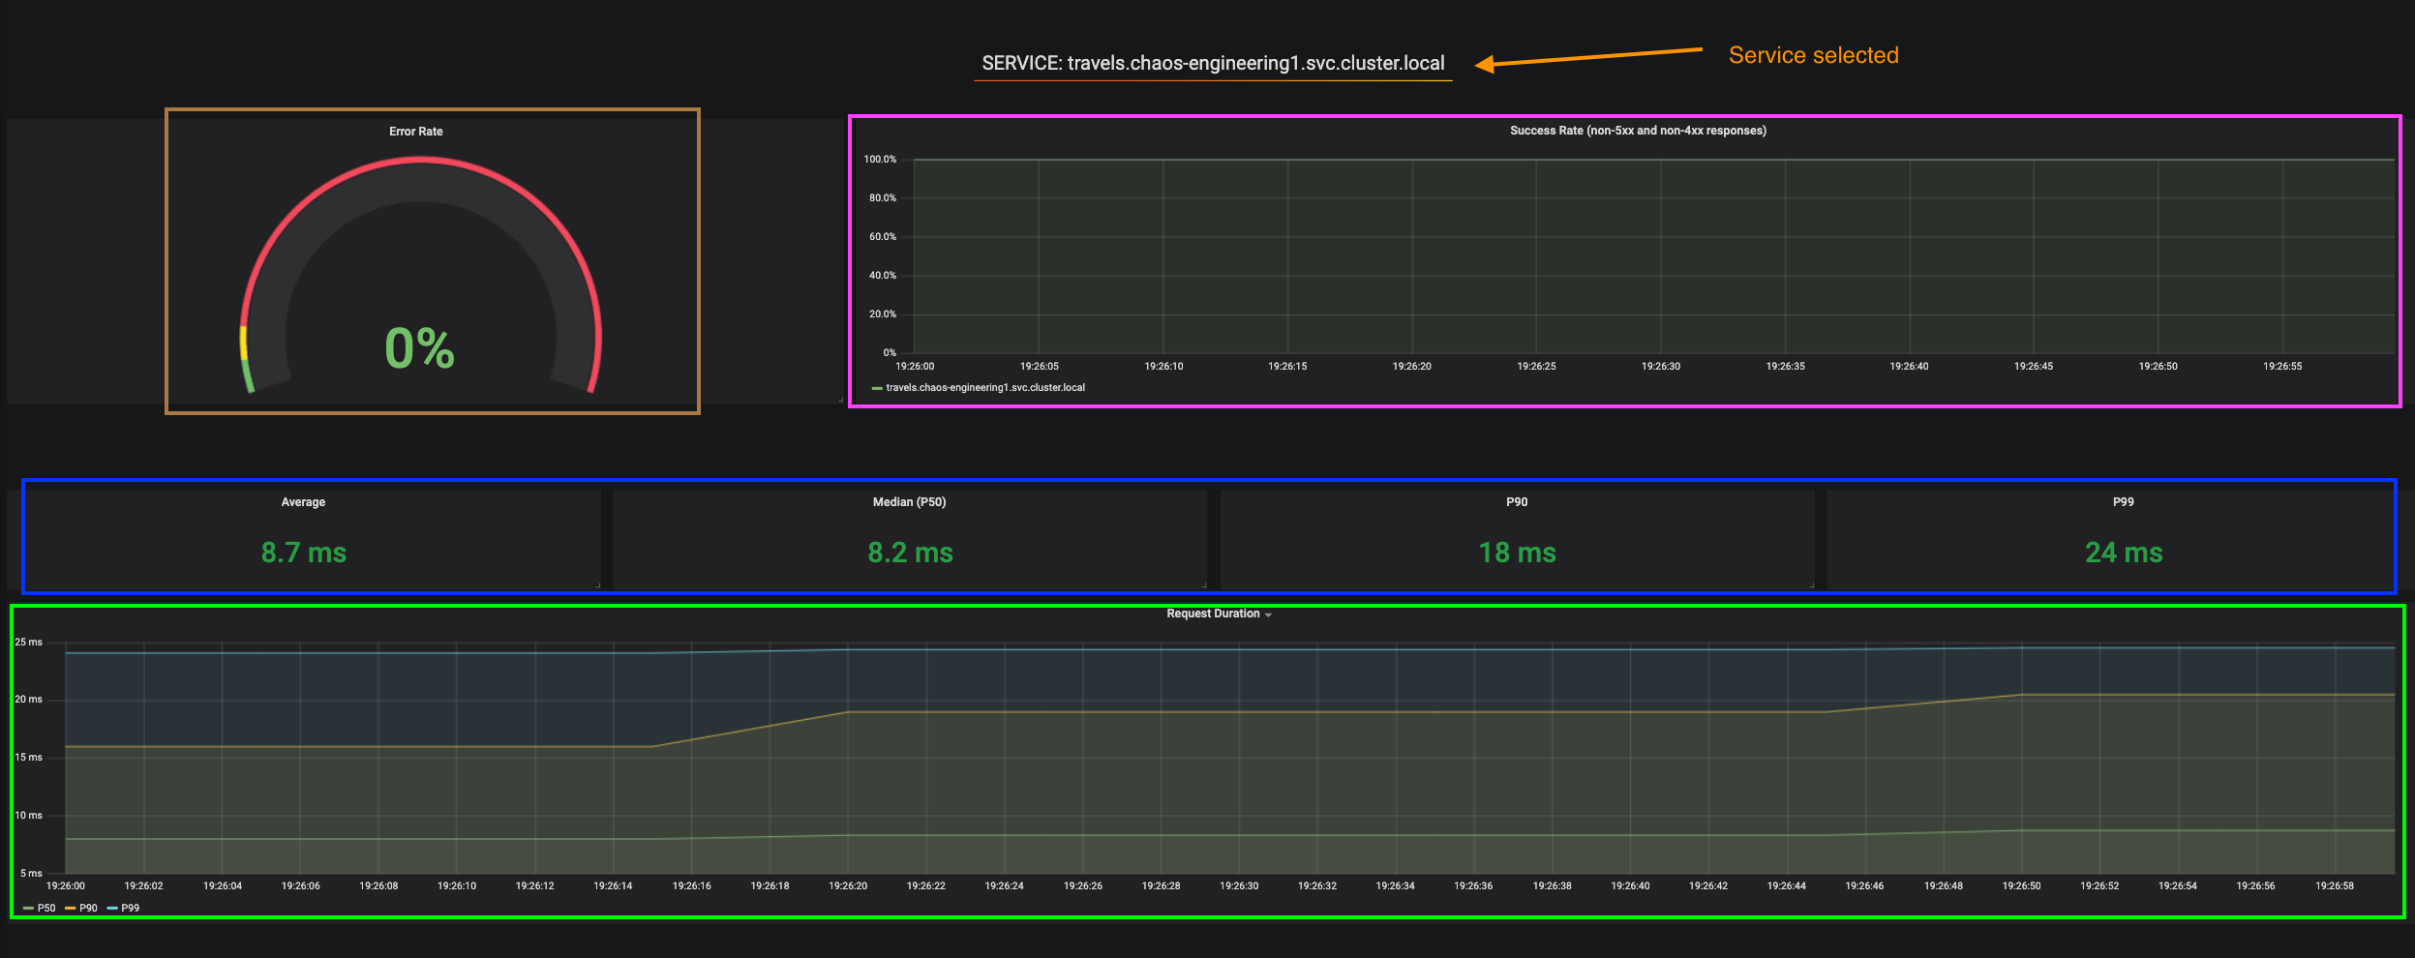The height and width of the screenshot is (958, 2415).
Task: Click the 19:26:55 tick on Success Rate chart
Action: pos(2282,366)
